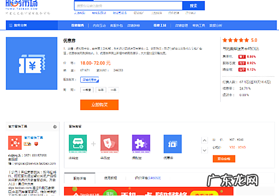
Task: Select the 店铺优惠券 service version option
Action: [89, 80]
